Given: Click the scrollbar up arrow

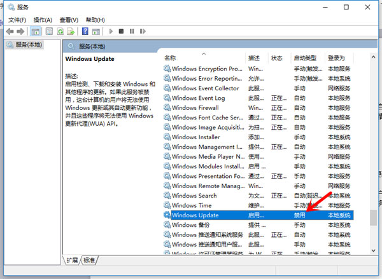Looking at the screenshot, I should (x=374, y=57).
